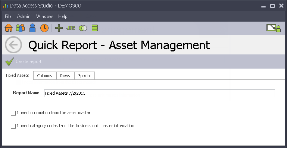Click the blue single user icon
Image resolution: width=287 pixels, height=148 pixels.
[32, 28]
